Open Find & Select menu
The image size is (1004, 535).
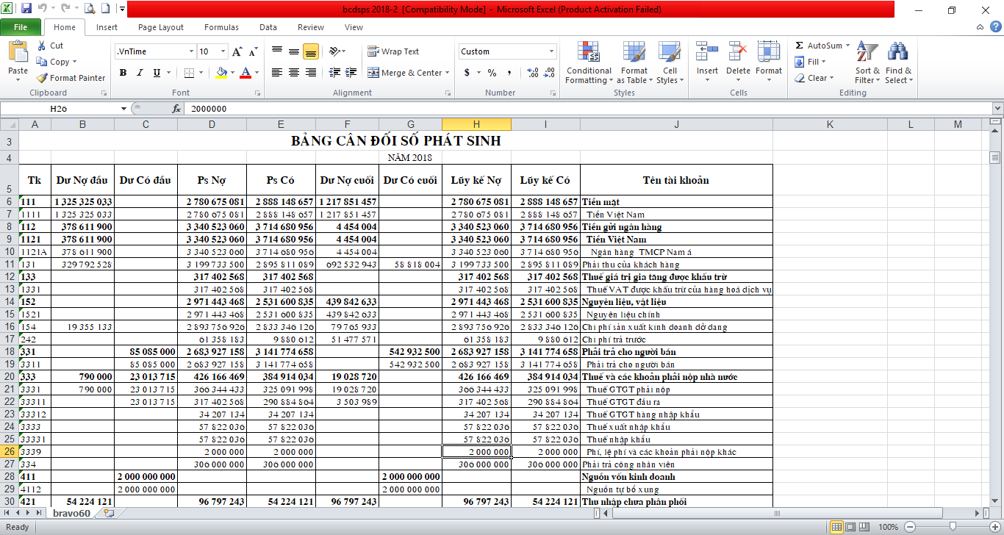coord(898,63)
